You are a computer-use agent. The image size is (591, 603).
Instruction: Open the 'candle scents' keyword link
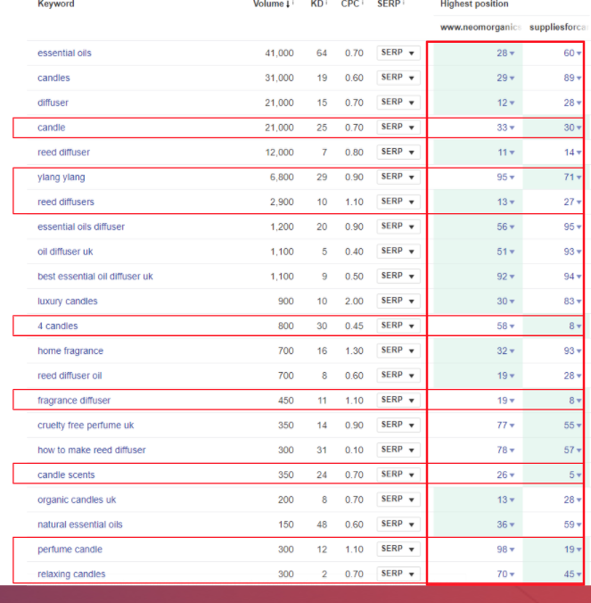tap(66, 475)
